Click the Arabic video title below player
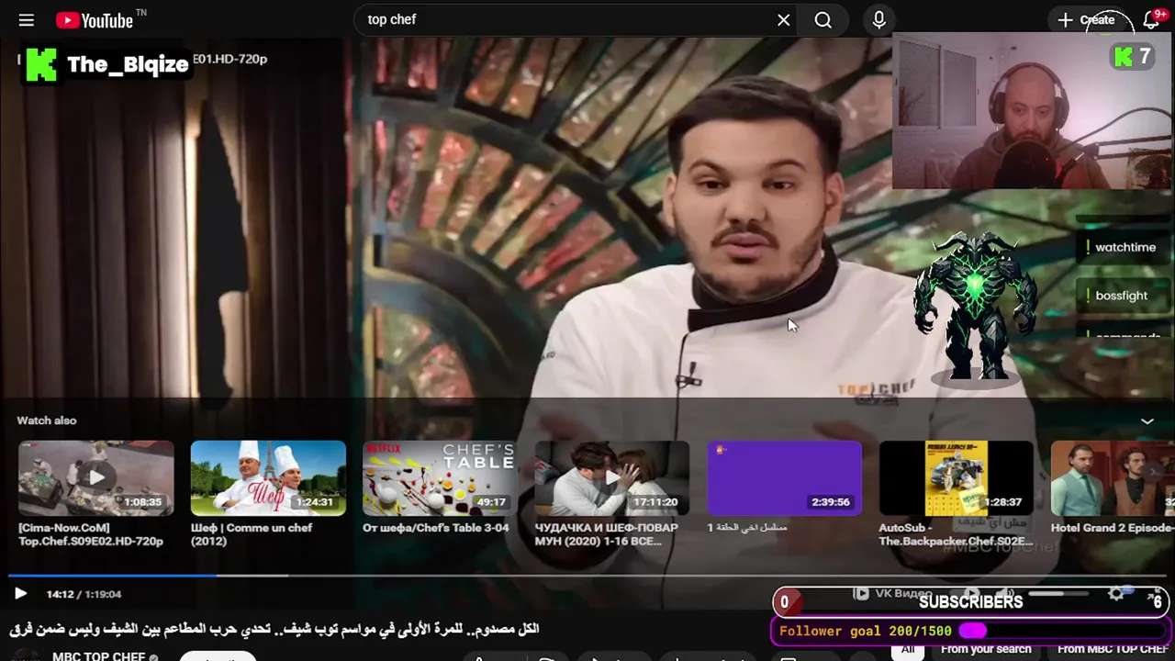The image size is (1175, 661). pos(274,629)
